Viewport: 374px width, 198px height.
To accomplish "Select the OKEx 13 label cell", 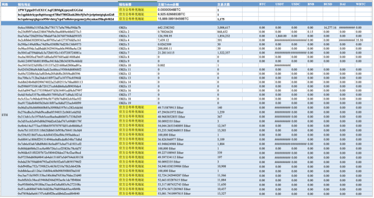I will click(x=125, y=78).
